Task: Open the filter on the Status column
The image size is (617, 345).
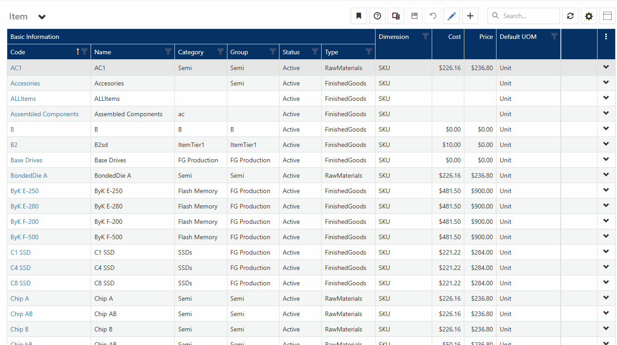Action: point(314,52)
